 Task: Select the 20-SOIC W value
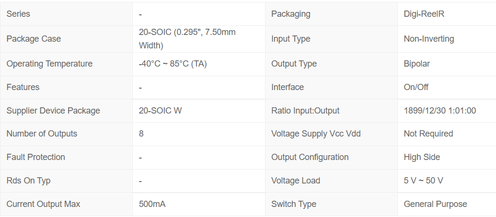161,111
